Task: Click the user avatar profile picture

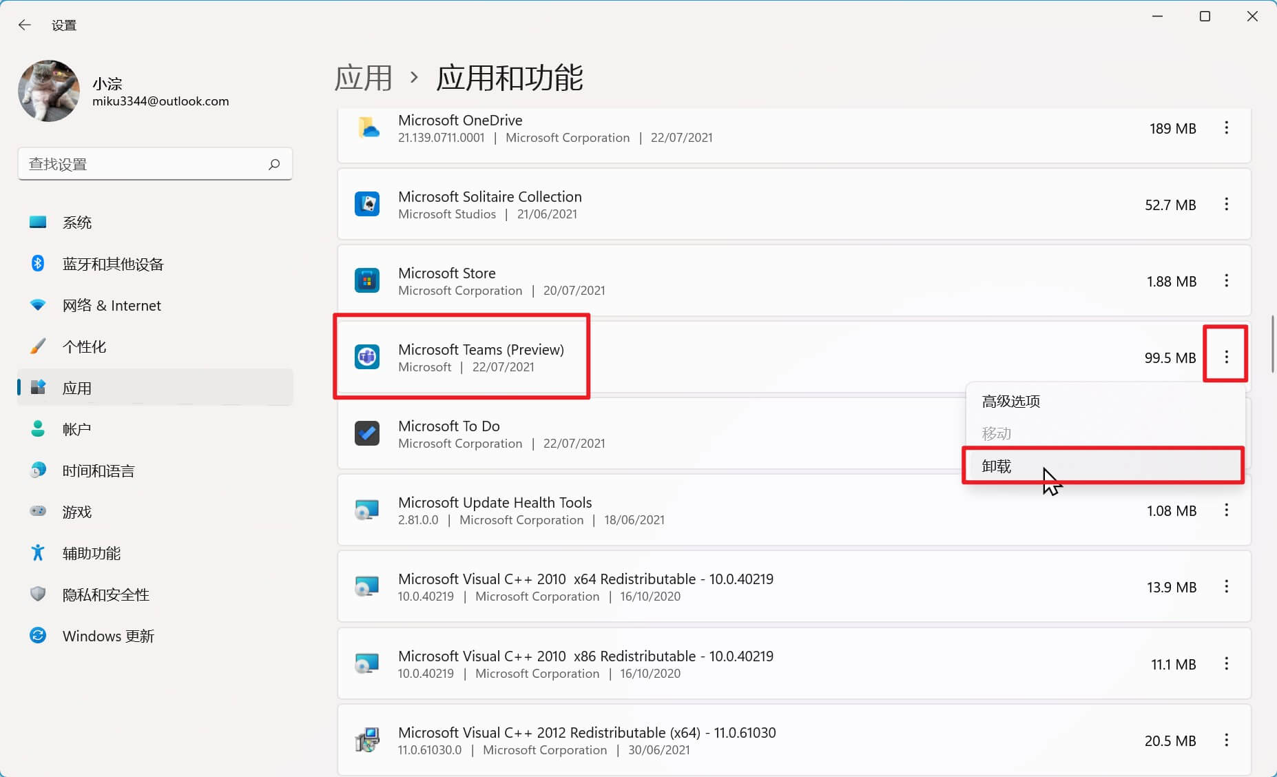Action: pyautogui.click(x=49, y=90)
